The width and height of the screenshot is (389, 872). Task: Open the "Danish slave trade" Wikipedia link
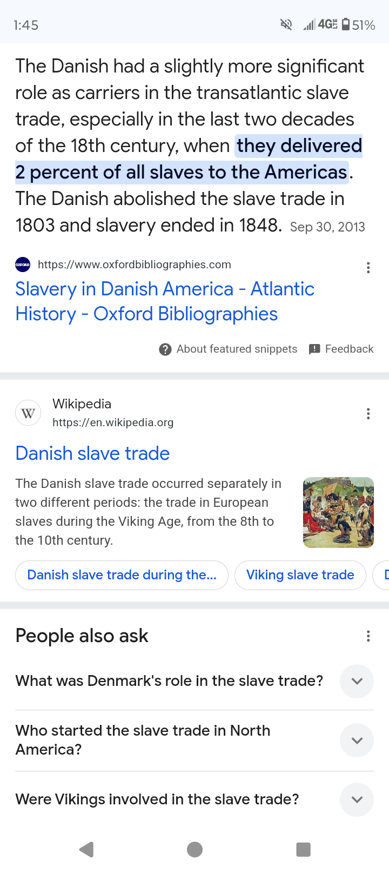[92, 453]
